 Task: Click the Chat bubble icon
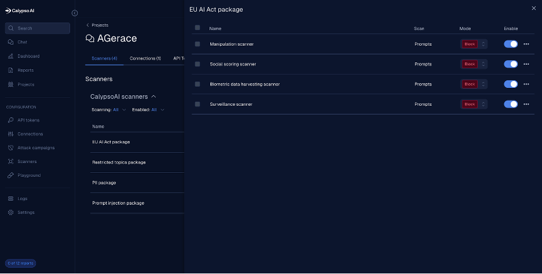pyautogui.click(x=11, y=42)
